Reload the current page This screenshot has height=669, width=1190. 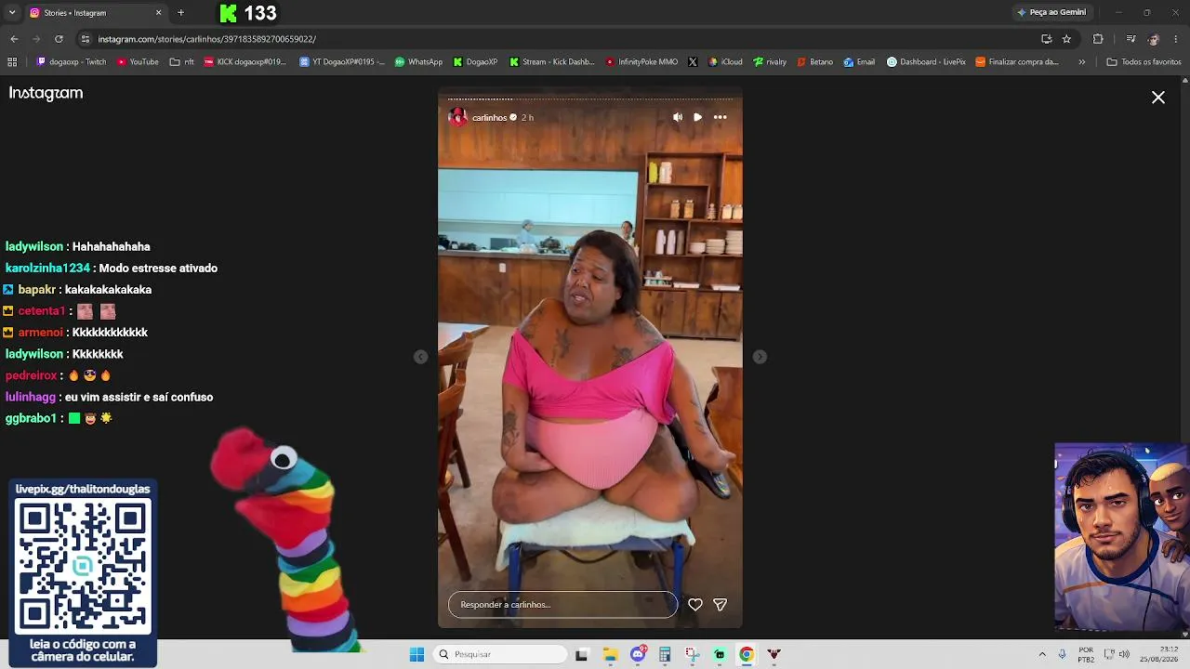(x=59, y=39)
